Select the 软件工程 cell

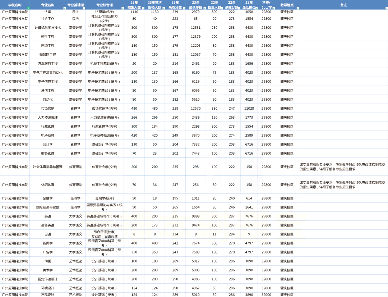tap(48, 36)
